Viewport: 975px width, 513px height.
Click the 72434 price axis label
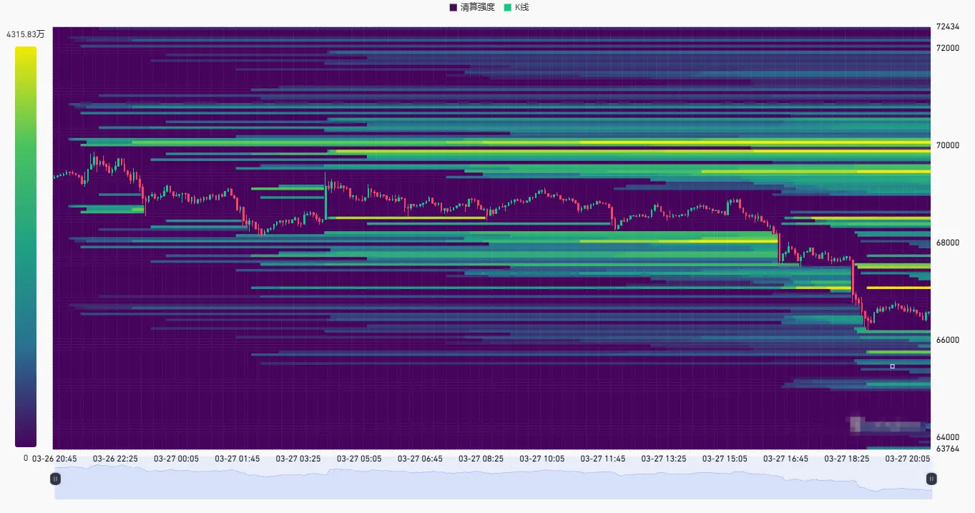pyautogui.click(x=948, y=26)
